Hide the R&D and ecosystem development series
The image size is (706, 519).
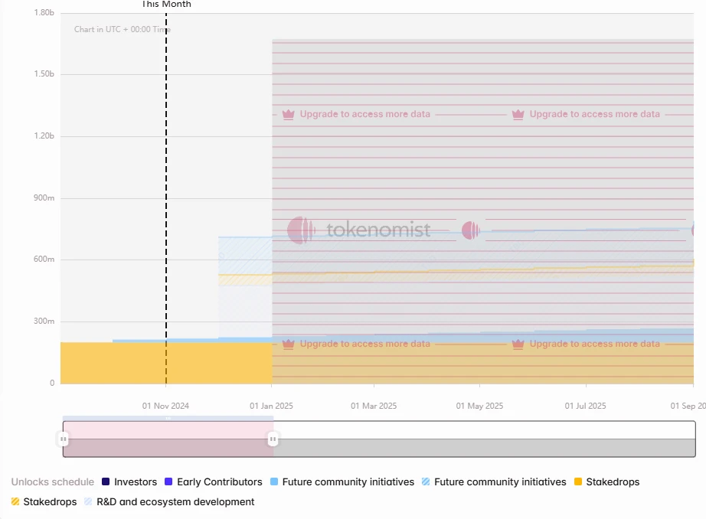tap(175, 502)
